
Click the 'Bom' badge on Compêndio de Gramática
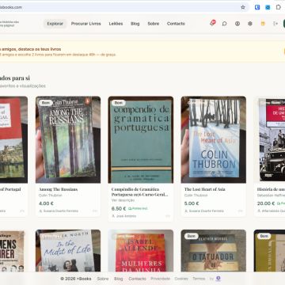point(118,103)
